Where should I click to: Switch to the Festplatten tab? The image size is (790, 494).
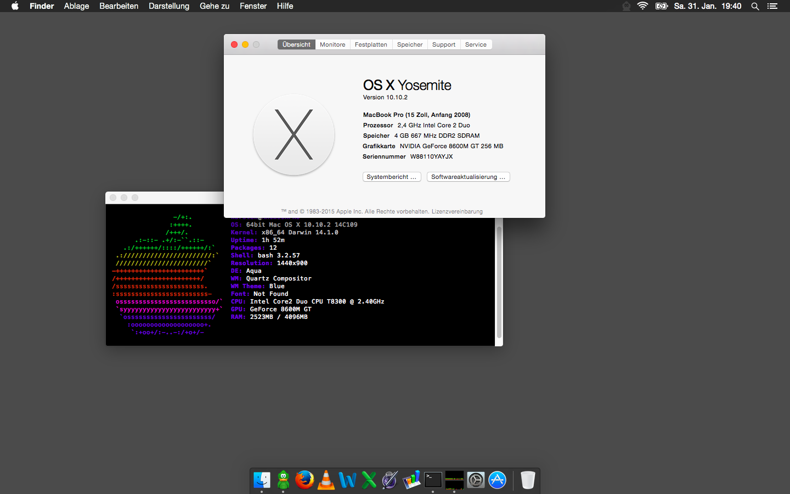(371, 44)
